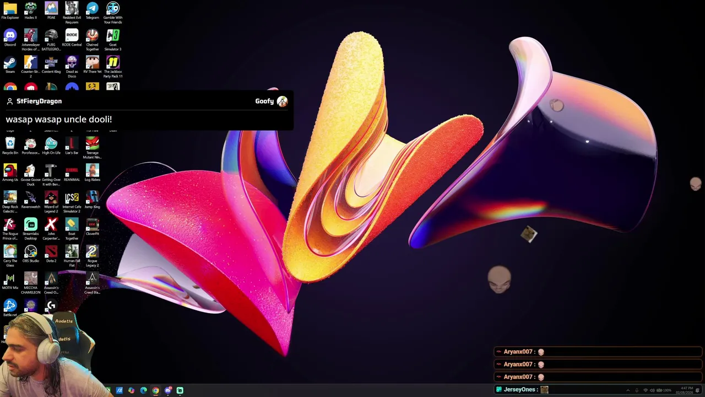705x397 pixels.
Task: Click the JerseyOnes chat username
Action: pos(519,389)
